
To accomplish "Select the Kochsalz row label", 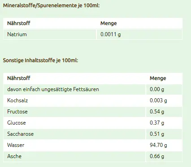I will click(x=17, y=100).
